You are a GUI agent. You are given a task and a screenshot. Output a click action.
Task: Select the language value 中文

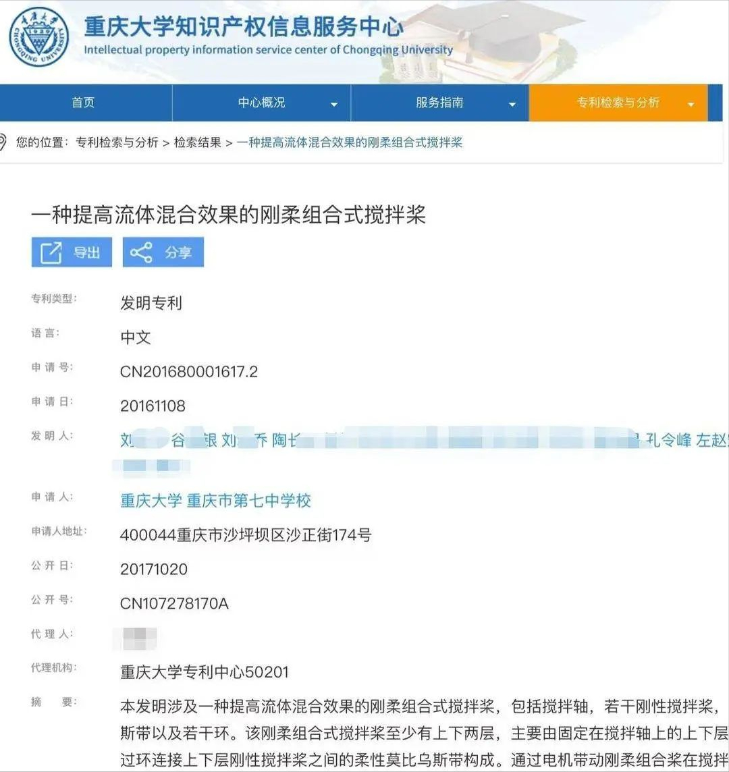pos(136,337)
